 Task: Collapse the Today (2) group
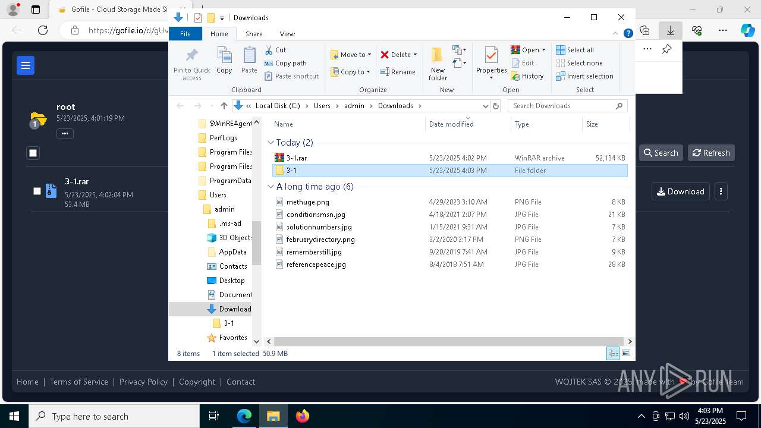[271, 143]
